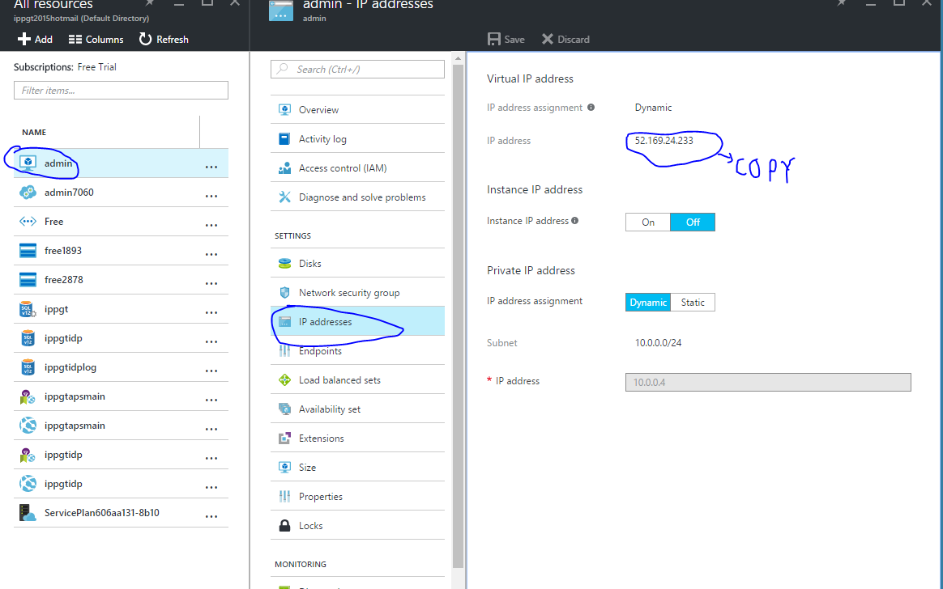The width and height of the screenshot is (943, 589).
Task: Click the Save button
Action: (506, 39)
